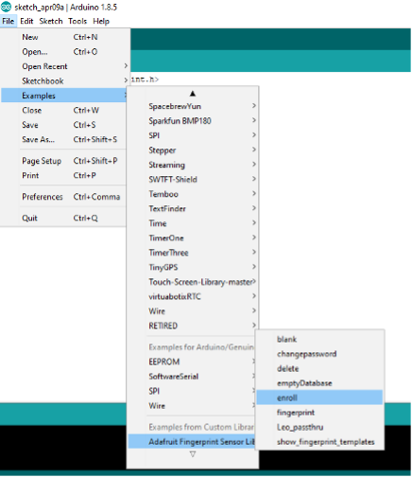Click the down arrow below Examples submenu

[x=193, y=454]
